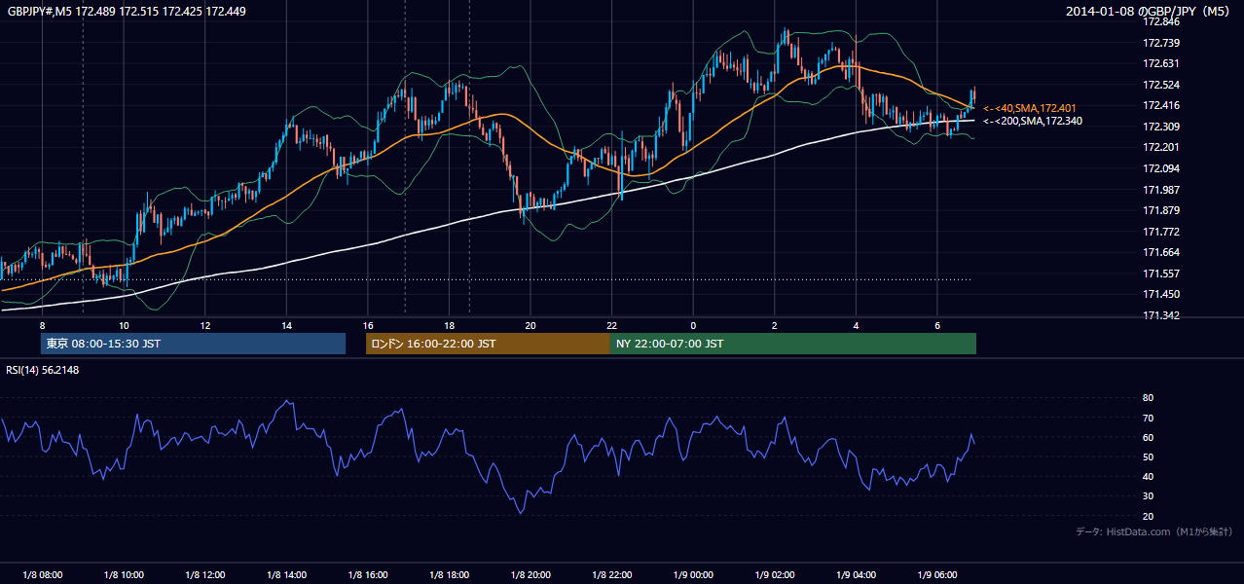Click RSI scale value 50

click(1148, 456)
